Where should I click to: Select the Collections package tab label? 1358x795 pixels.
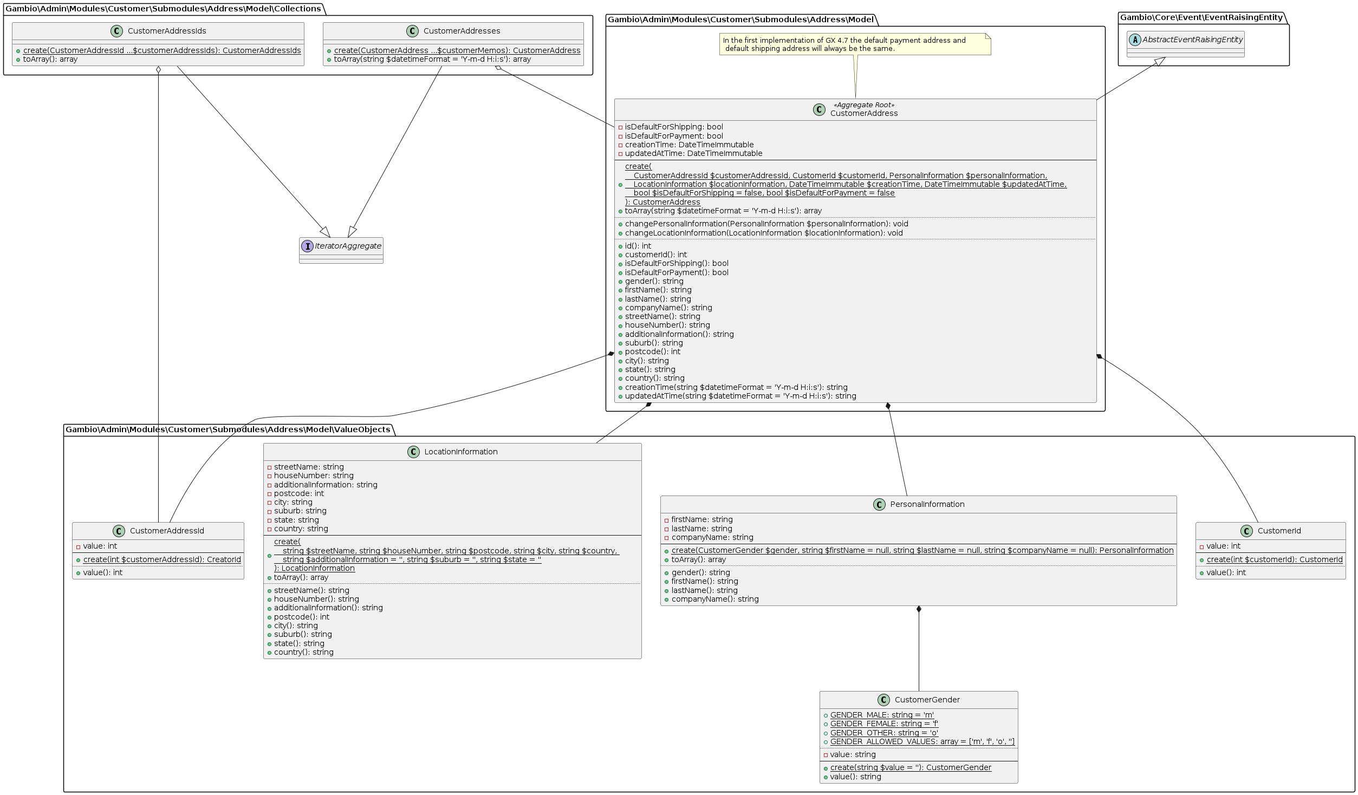163,9
